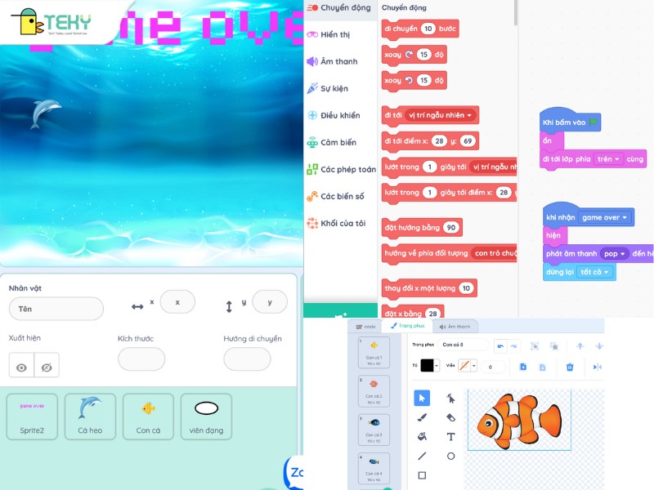Hide sprite using the crossed eye button
The height and width of the screenshot is (490, 654).
pyautogui.click(x=47, y=367)
